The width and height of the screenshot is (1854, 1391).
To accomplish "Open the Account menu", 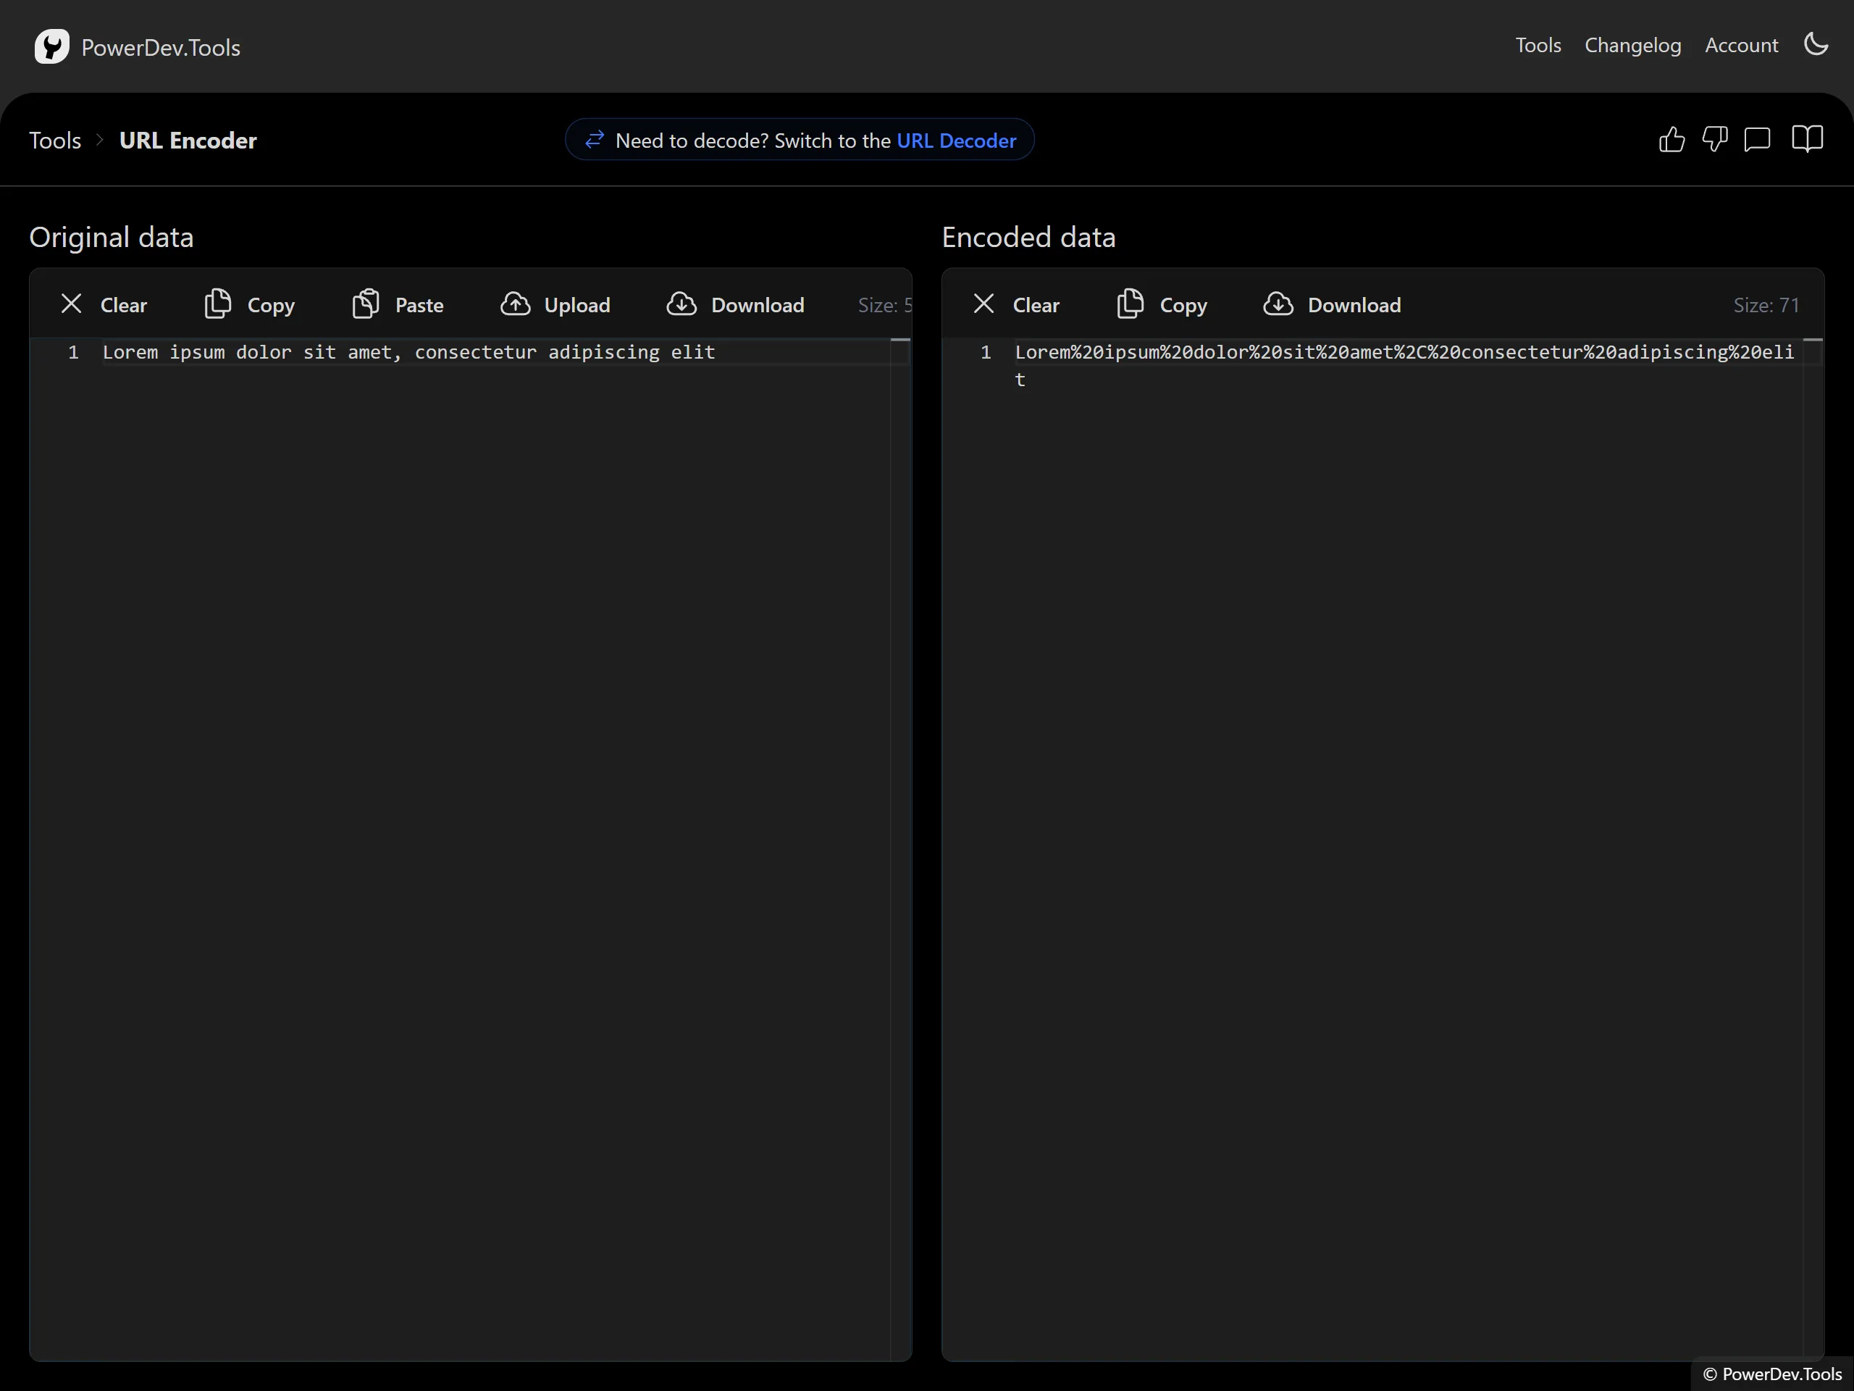I will point(1741,45).
